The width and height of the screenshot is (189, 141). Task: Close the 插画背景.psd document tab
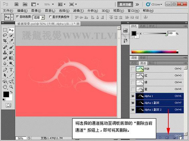point(78,24)
